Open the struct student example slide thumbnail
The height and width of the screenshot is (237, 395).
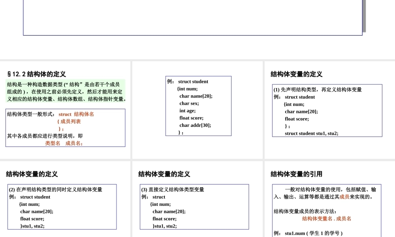(x=197, y=110)
